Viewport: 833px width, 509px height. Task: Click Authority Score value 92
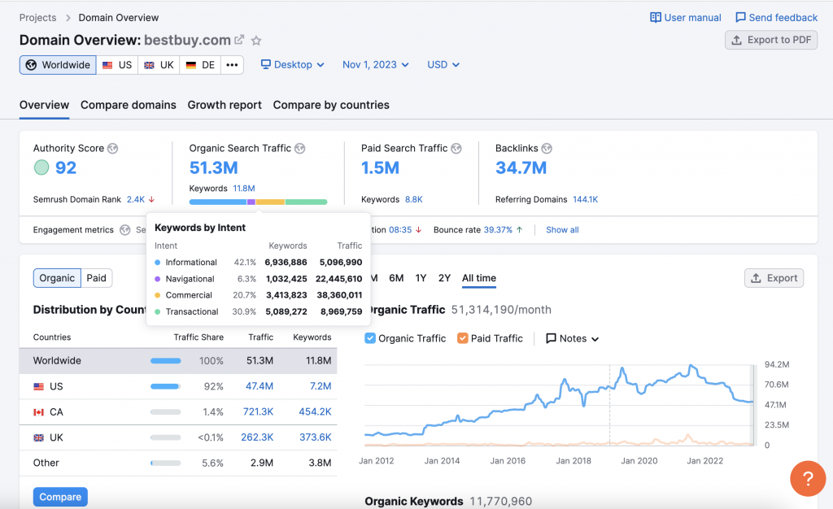click(66, 167)
